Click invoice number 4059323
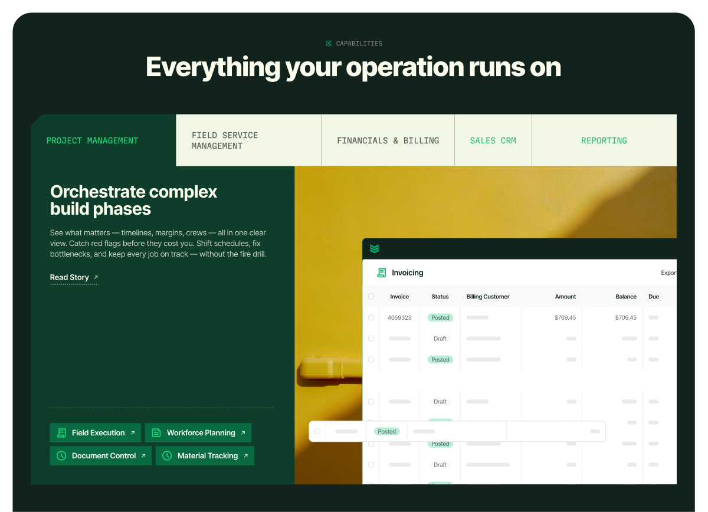Image resolution: width=708 pixels, height=512 pixels. pos(399,317)
